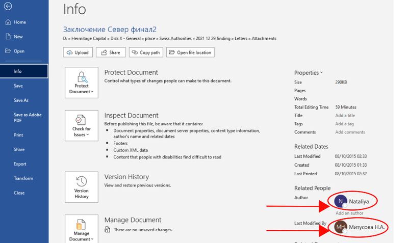This screenshot has width=408, height=243.
Task: Click the Add a tag field
Action: click(x=344, y=124)
